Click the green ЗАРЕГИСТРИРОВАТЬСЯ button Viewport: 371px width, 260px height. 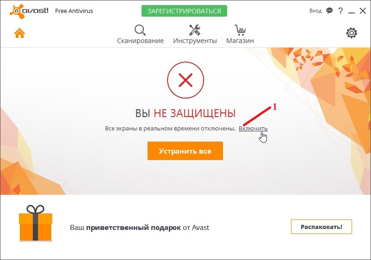184,11
